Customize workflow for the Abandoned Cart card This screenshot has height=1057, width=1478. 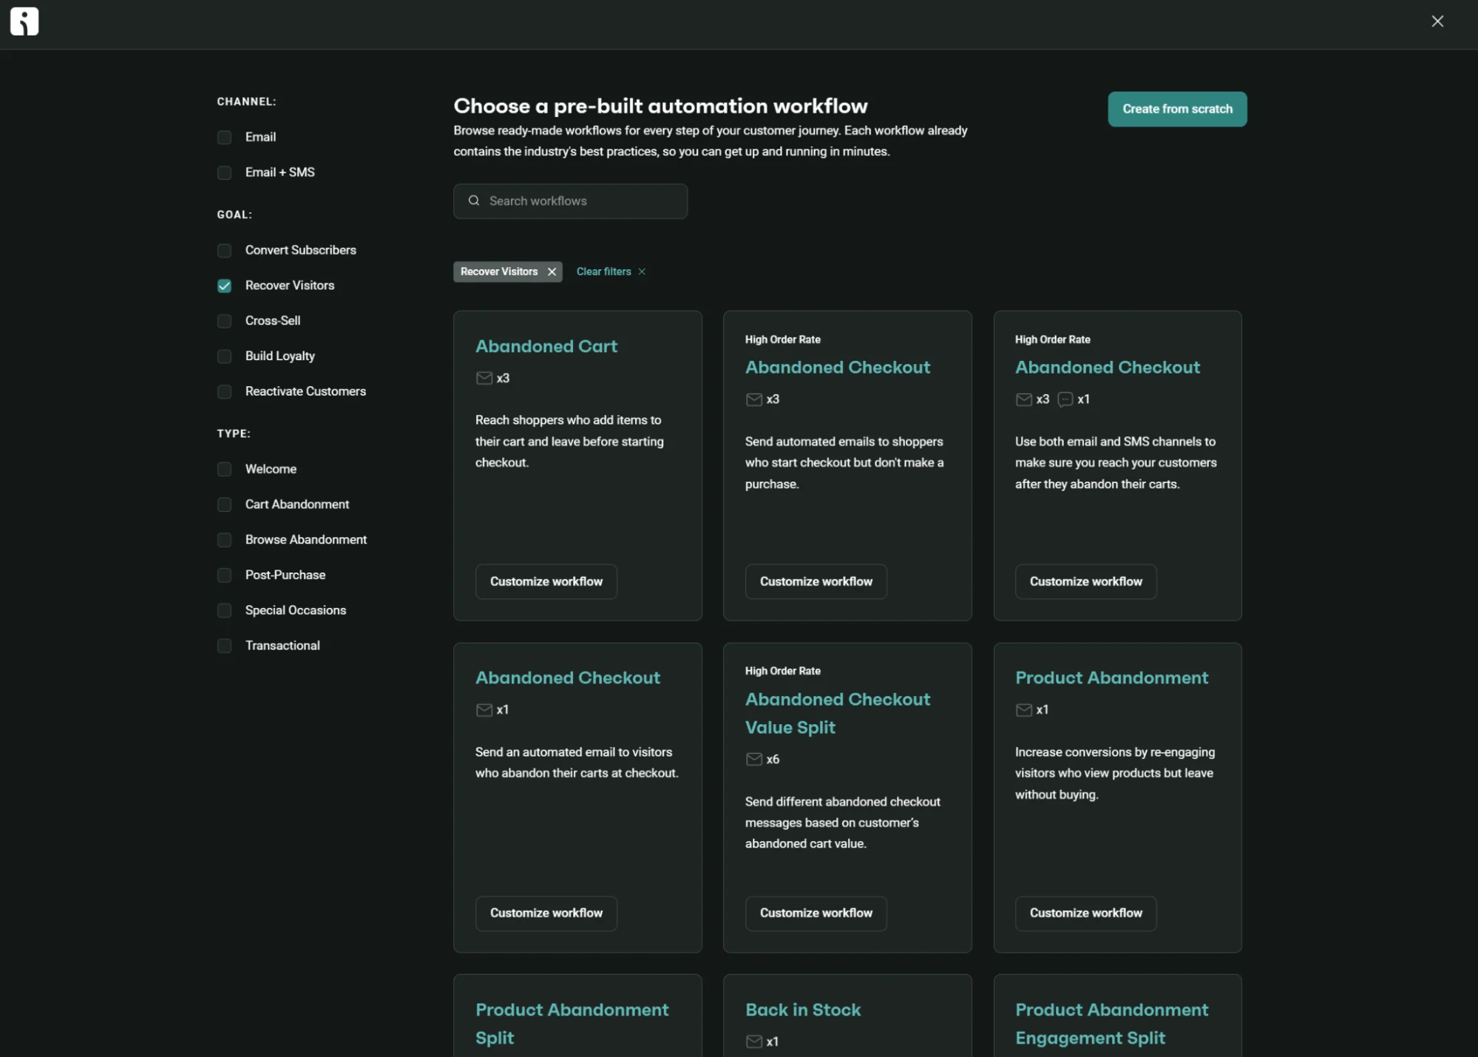[546, 581]
